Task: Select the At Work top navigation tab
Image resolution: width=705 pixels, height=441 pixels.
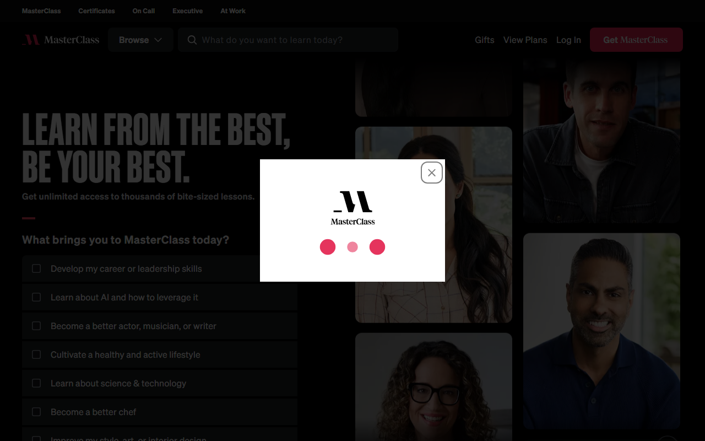Action: pos(233,11)
